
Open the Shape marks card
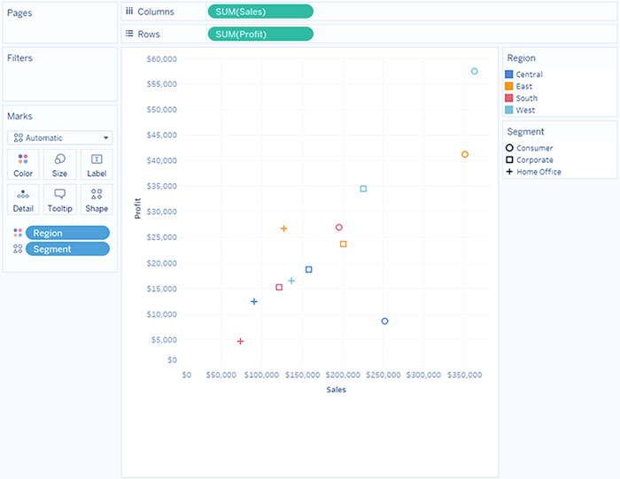pos(97,199)
